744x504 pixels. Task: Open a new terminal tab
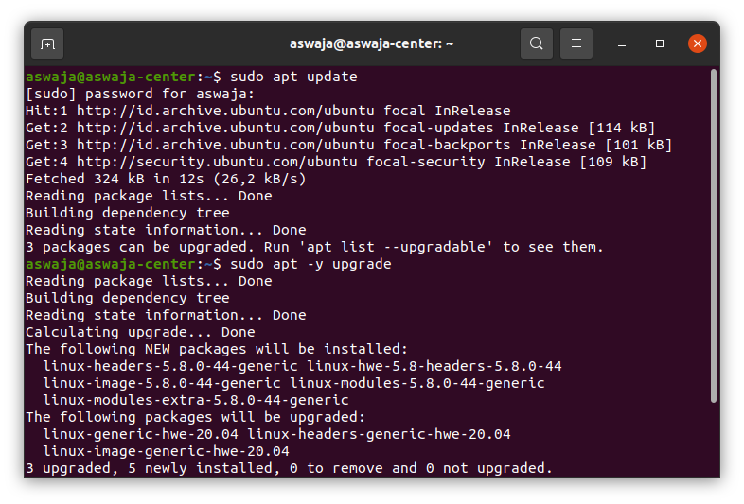47,43
